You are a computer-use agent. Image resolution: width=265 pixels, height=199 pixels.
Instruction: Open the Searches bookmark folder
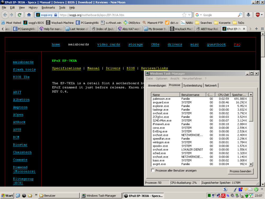tap(204, 23)
